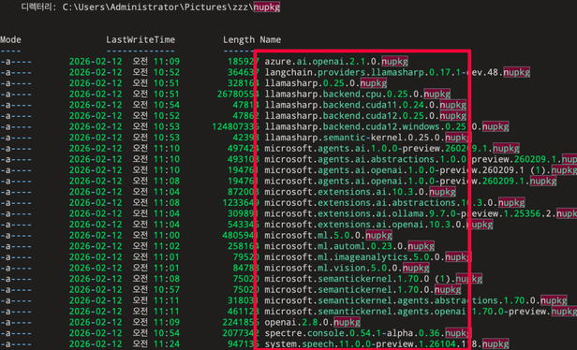Viewport: 577px width, 350px height.
Task: Select the system.speech preview nupkg line
Action: pos(386,344)
